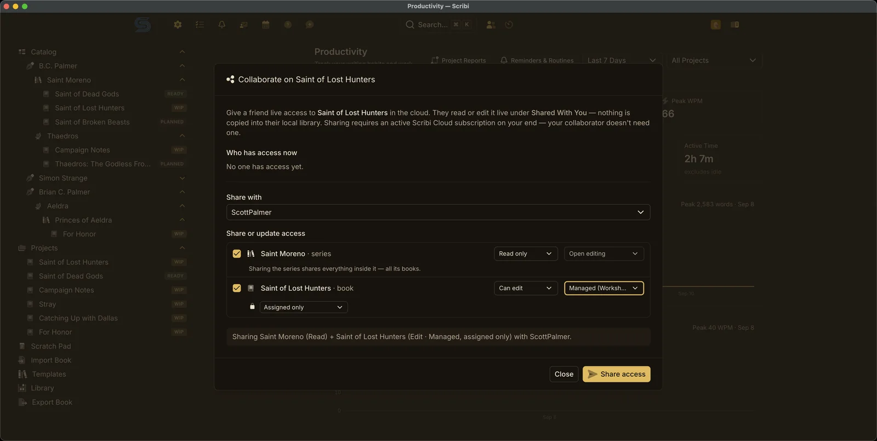Close the collaboration dialog with Close button
877x441 pixels.
(564, 374)
